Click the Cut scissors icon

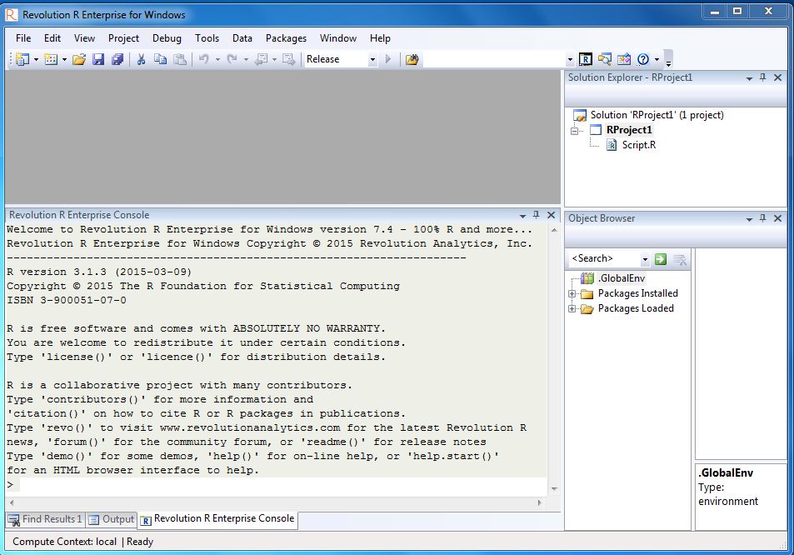coord(142,59)
